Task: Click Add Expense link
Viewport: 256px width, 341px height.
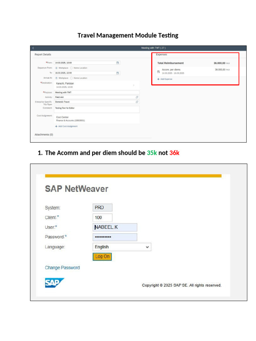Action: click(165, 79)
